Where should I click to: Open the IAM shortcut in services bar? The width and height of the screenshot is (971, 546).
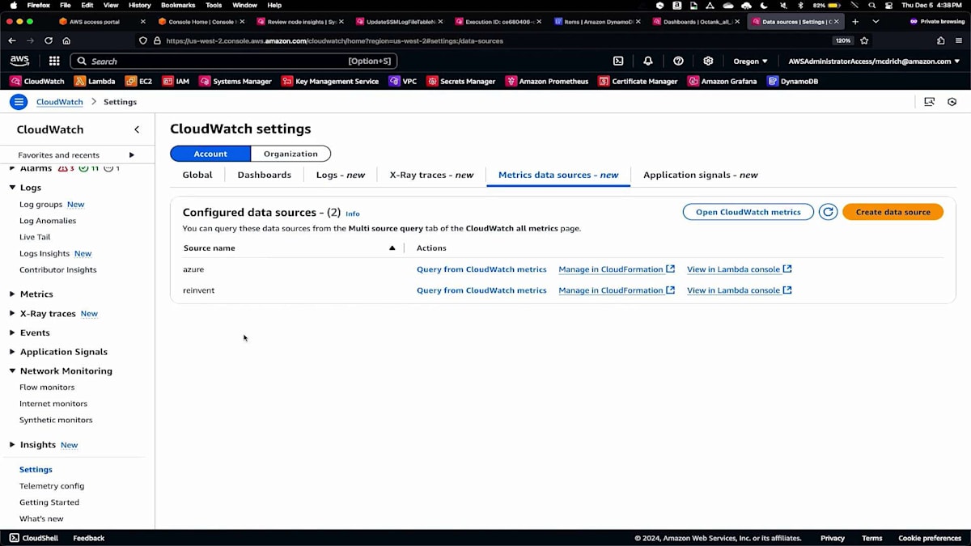click(176, 81)
